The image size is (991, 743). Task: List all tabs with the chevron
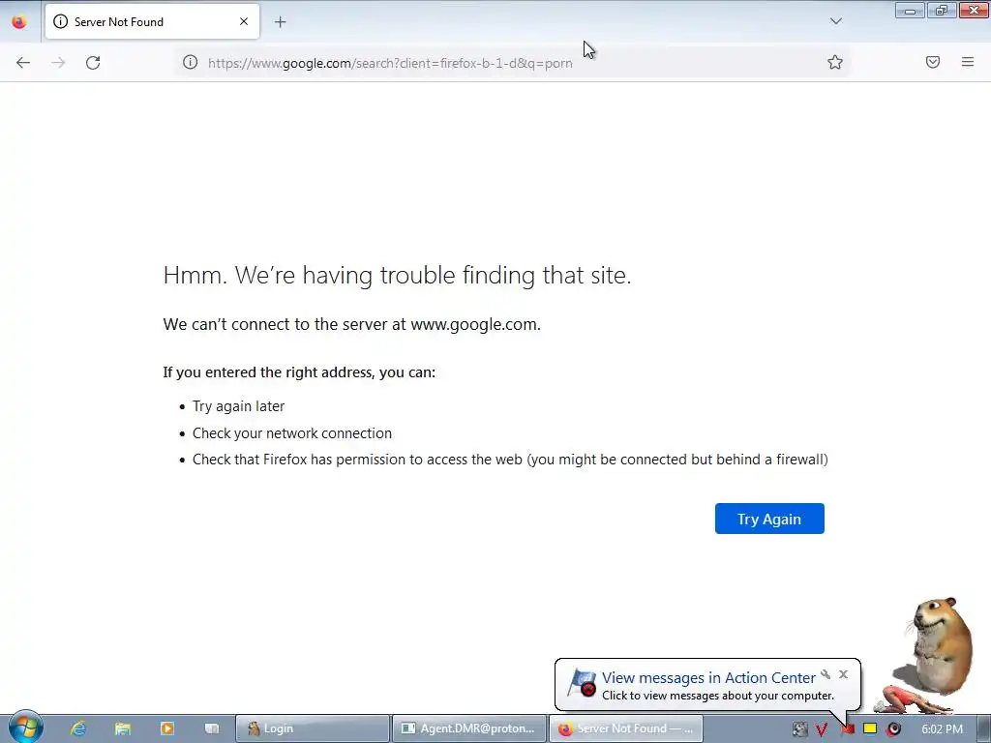(x=835, y=21)
